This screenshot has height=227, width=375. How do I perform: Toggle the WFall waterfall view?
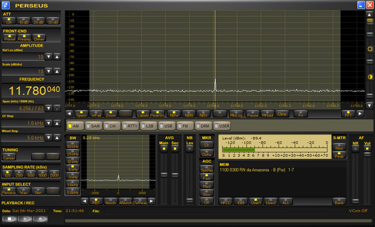96,114
